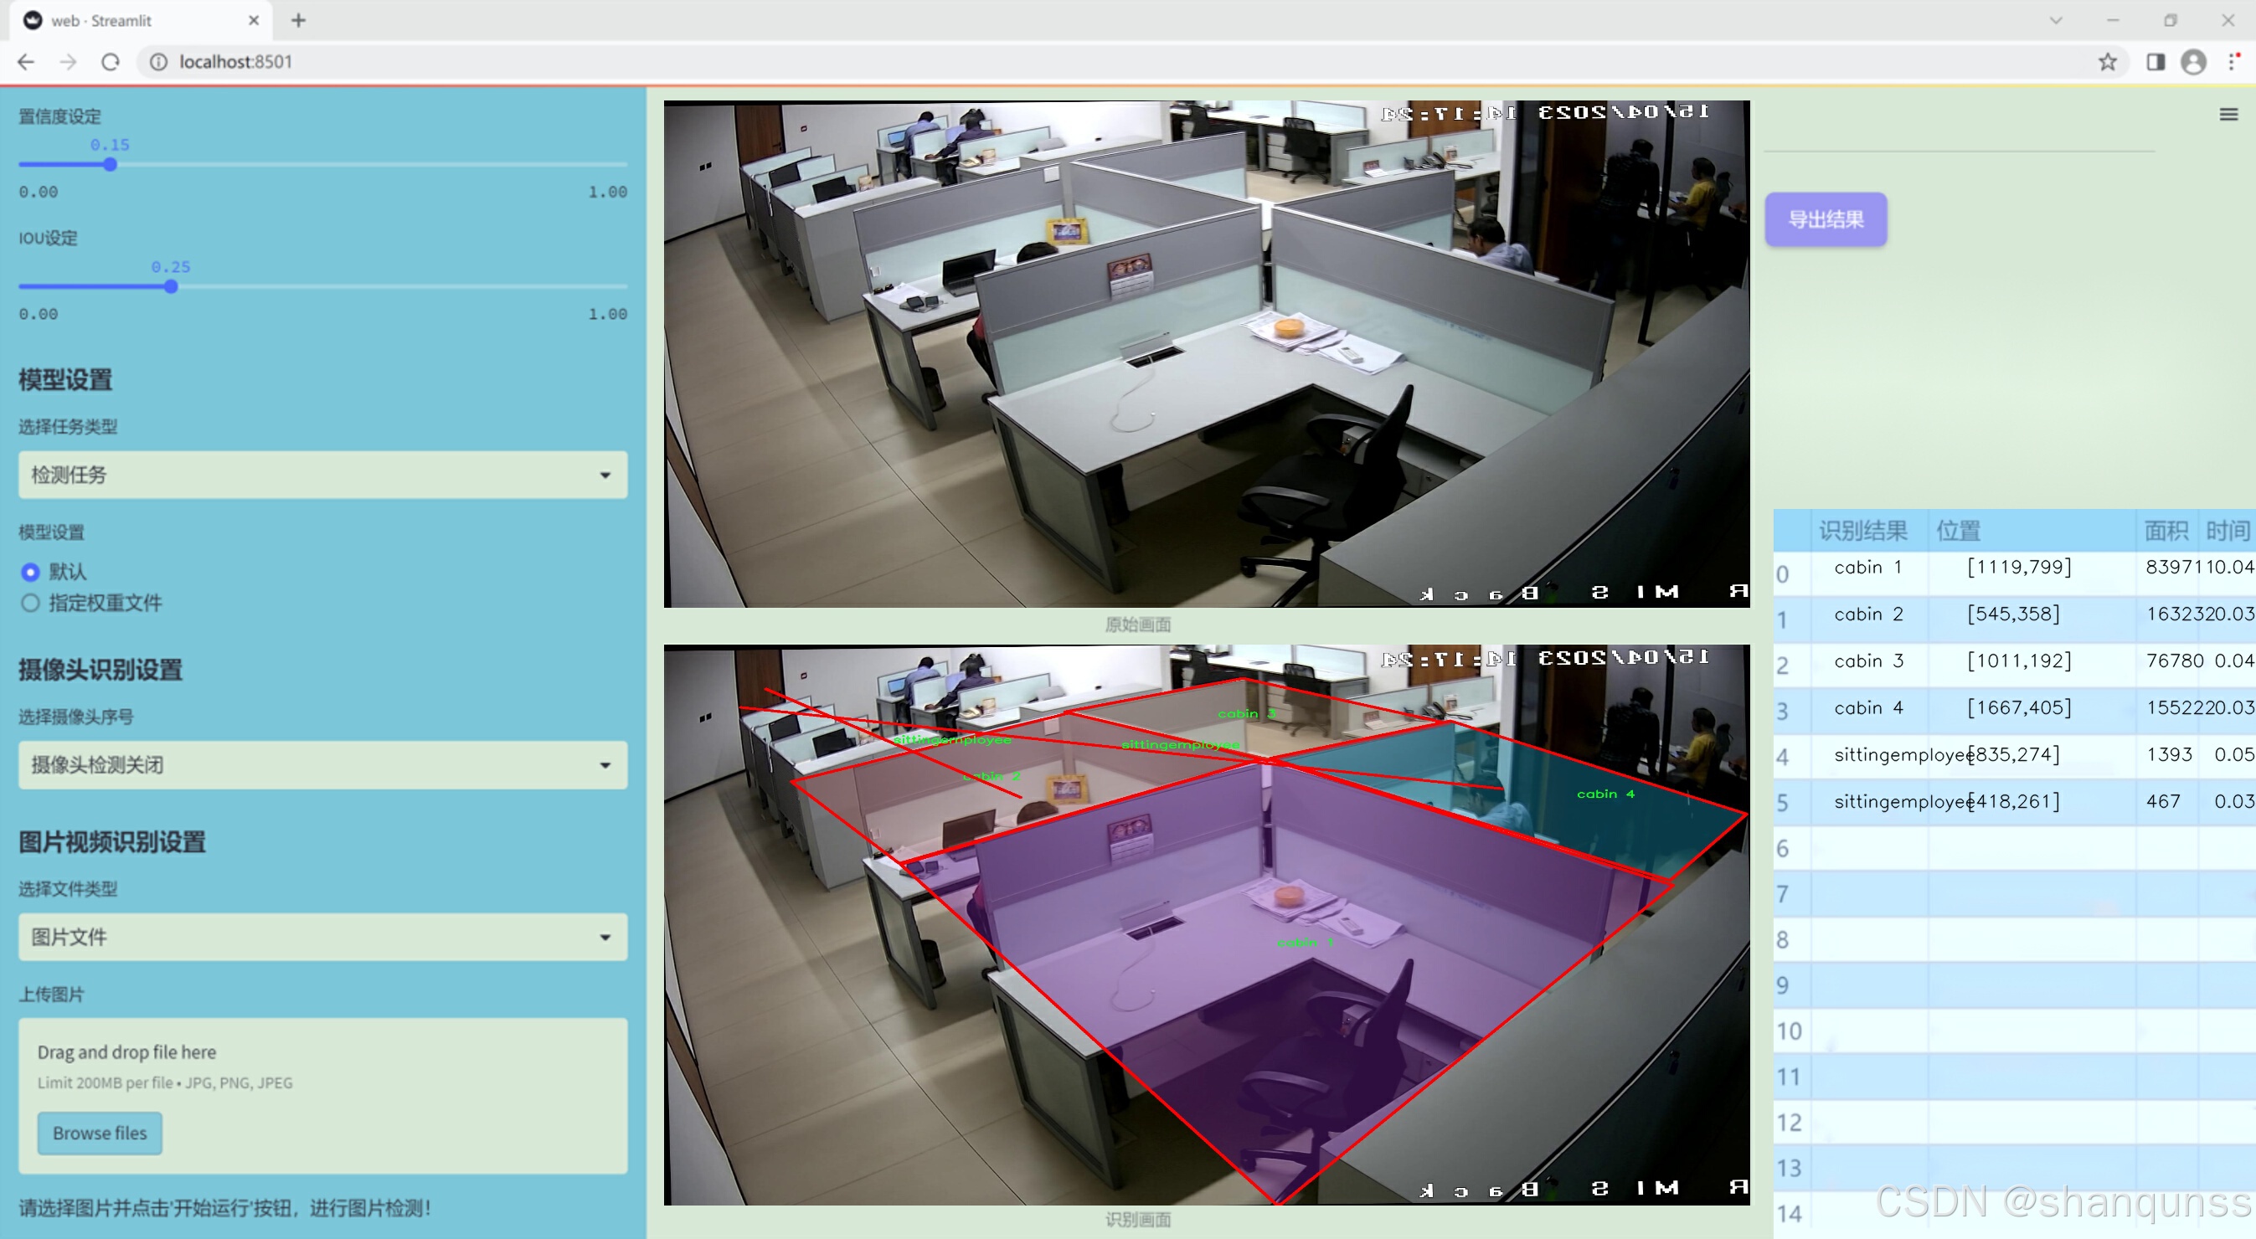
Task: Click the 导出结果 export button
Action: 1825,218
